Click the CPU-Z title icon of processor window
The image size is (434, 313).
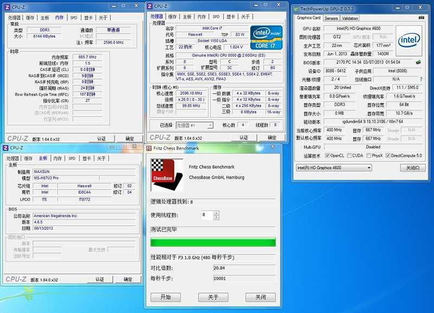pyautogui.click(x=150, y=6)
